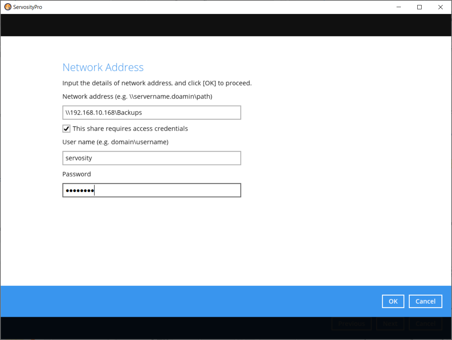Viewport: 452px width, 340px height.
Task: Click the background Cancel button below the blue bar
Action: click(425, 323)
